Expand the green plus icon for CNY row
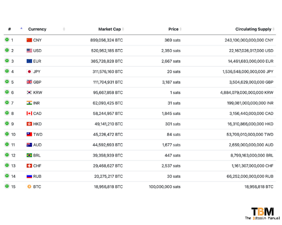This screenshot has height=225, width=282. 7,39
